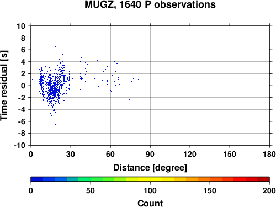Viewport: 276px width, 207px height.
Task: Click the y-axis tick label '10'
Action: click(x=21, y=26)
